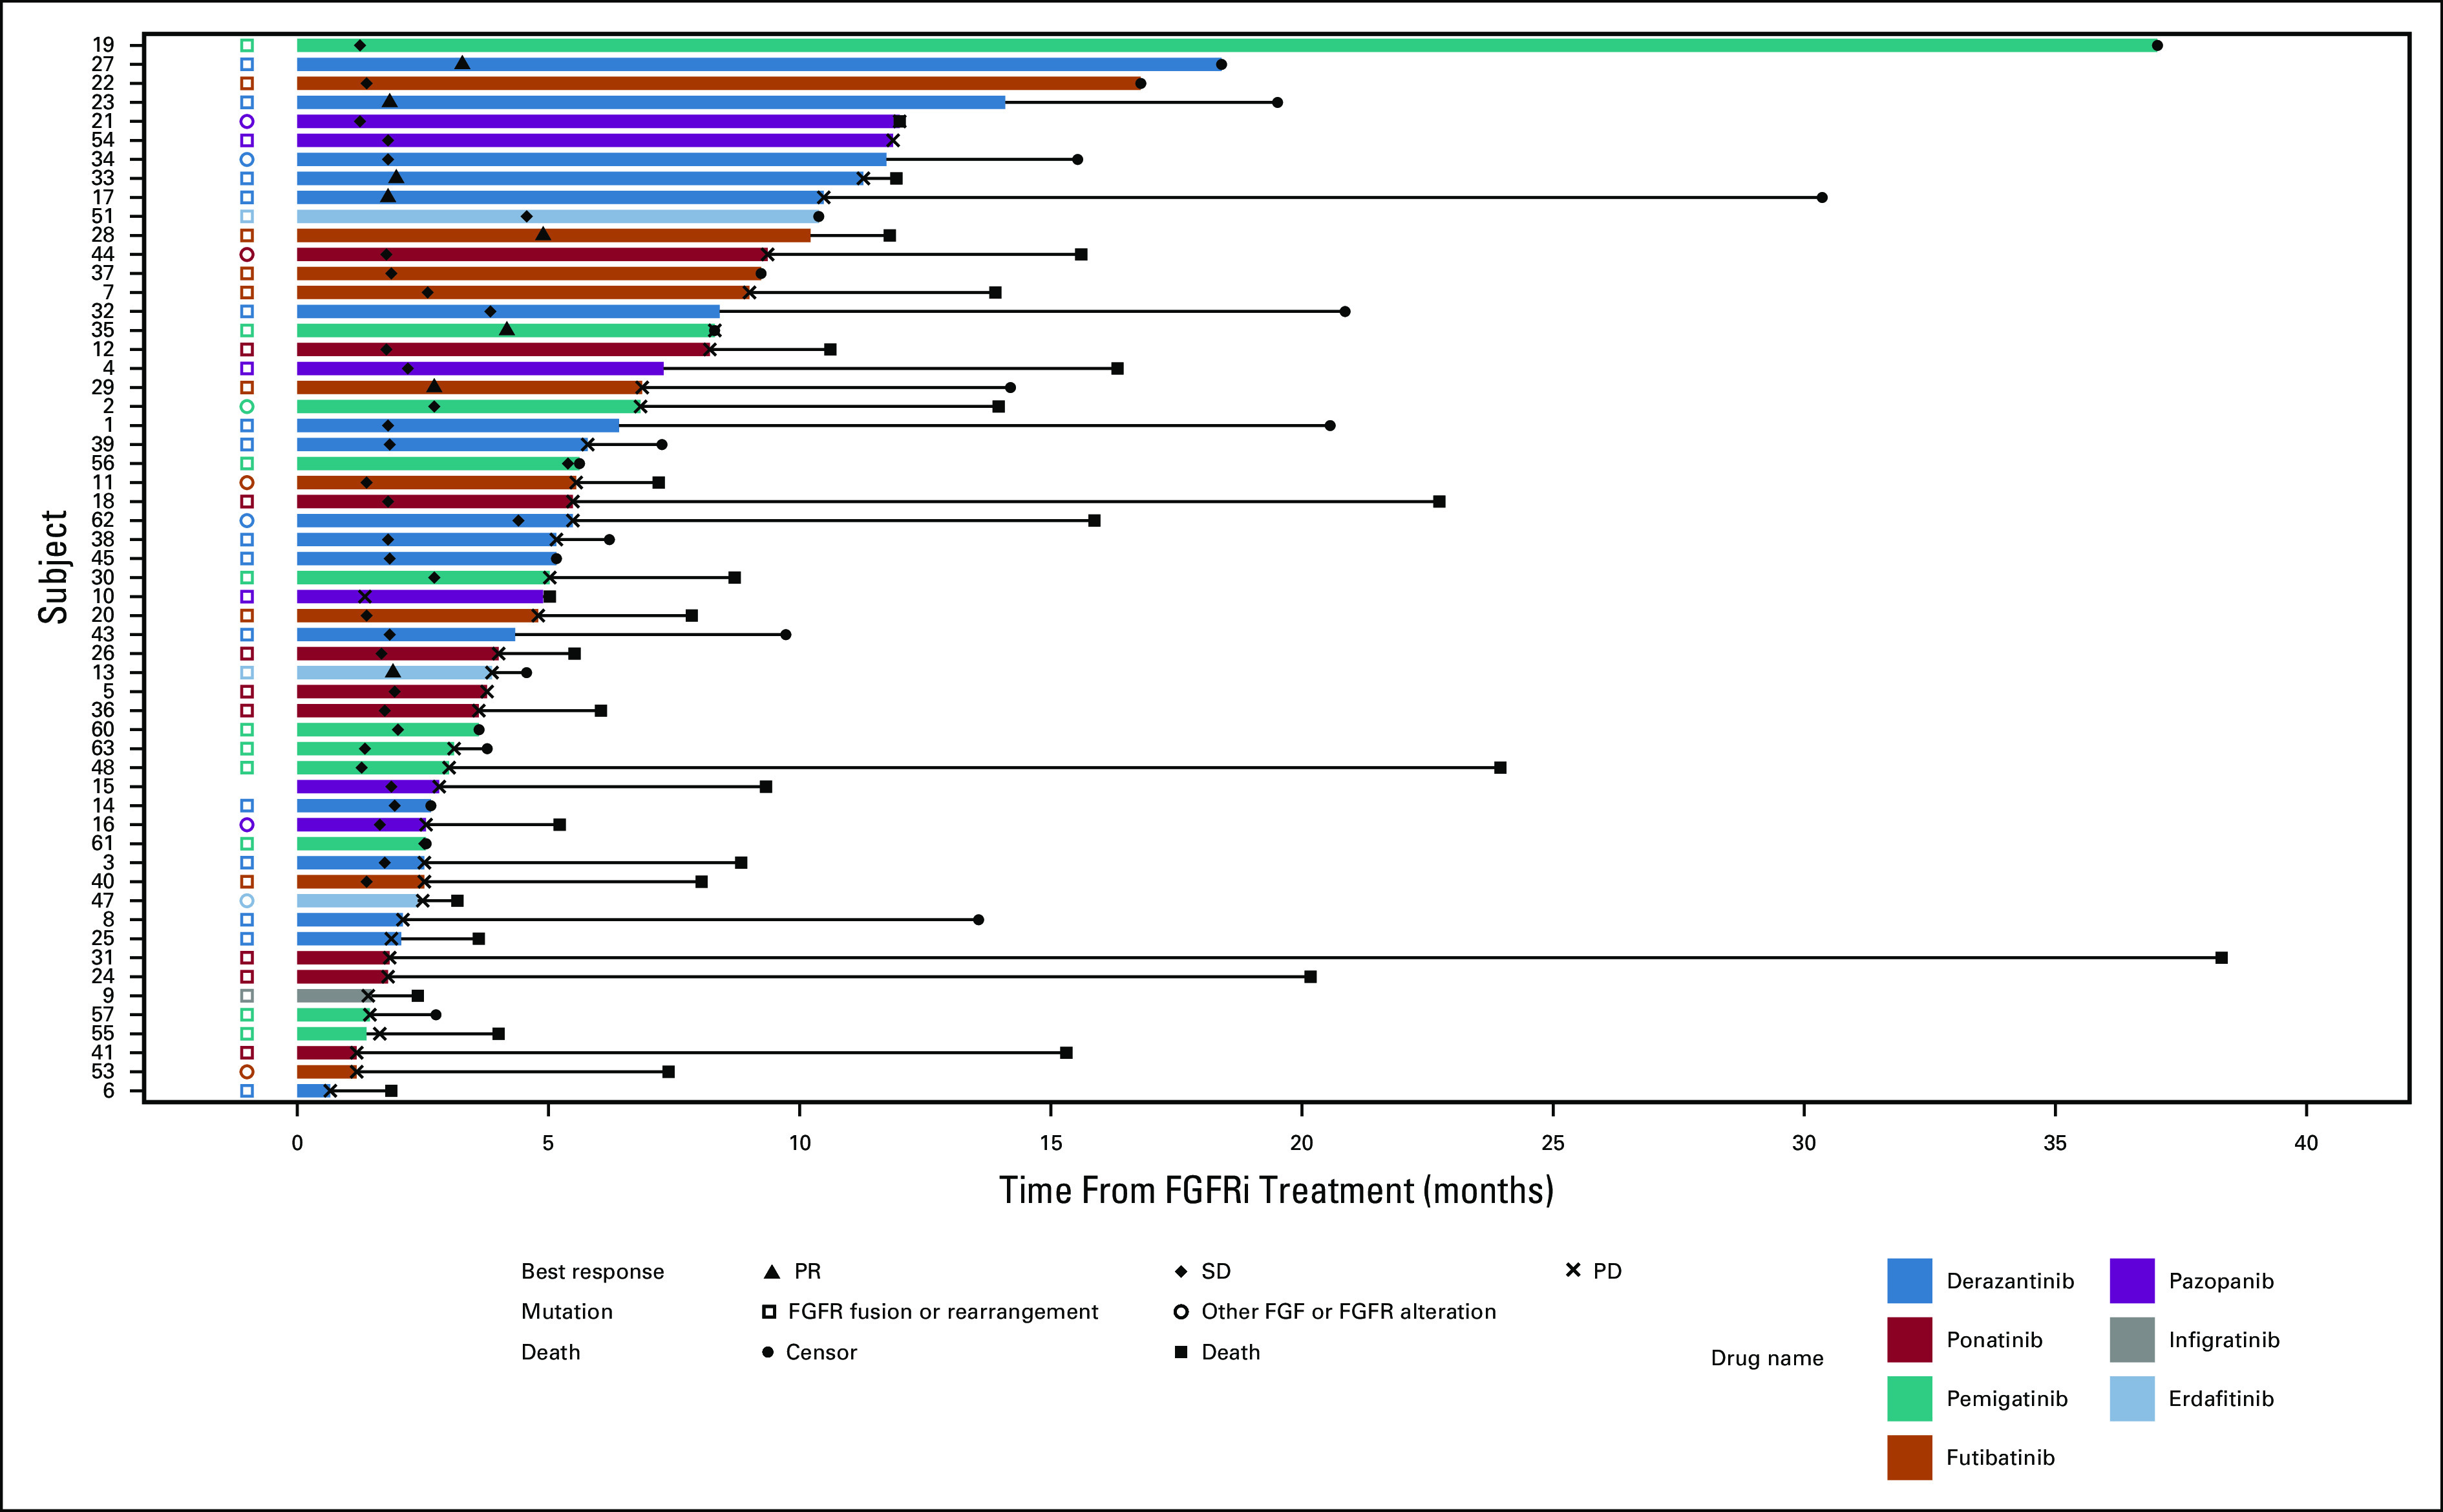Click the grey mutation square for subject 9

[x=247, y=996]
